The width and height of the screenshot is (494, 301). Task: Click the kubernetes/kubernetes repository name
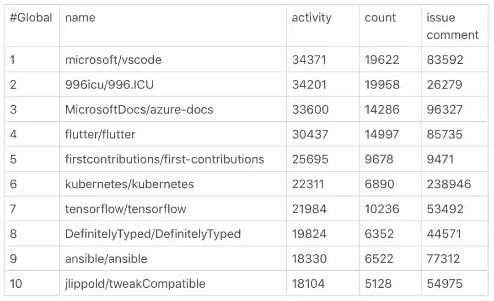pyautogui.click(x=129, y=184)
